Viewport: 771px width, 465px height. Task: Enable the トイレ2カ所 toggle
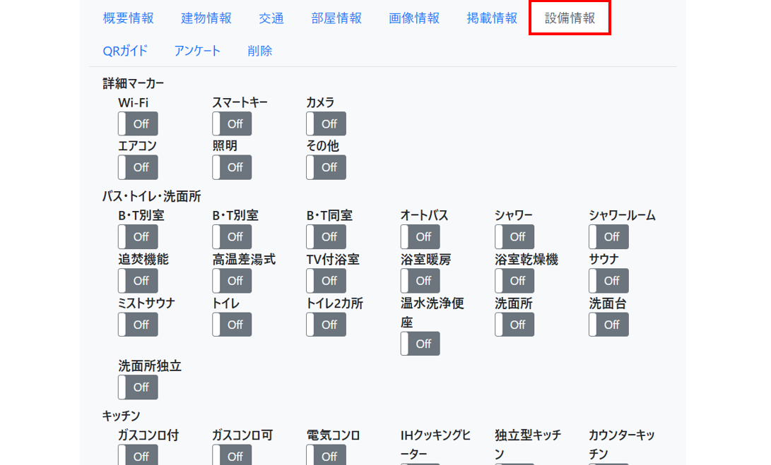click(325, 324)
